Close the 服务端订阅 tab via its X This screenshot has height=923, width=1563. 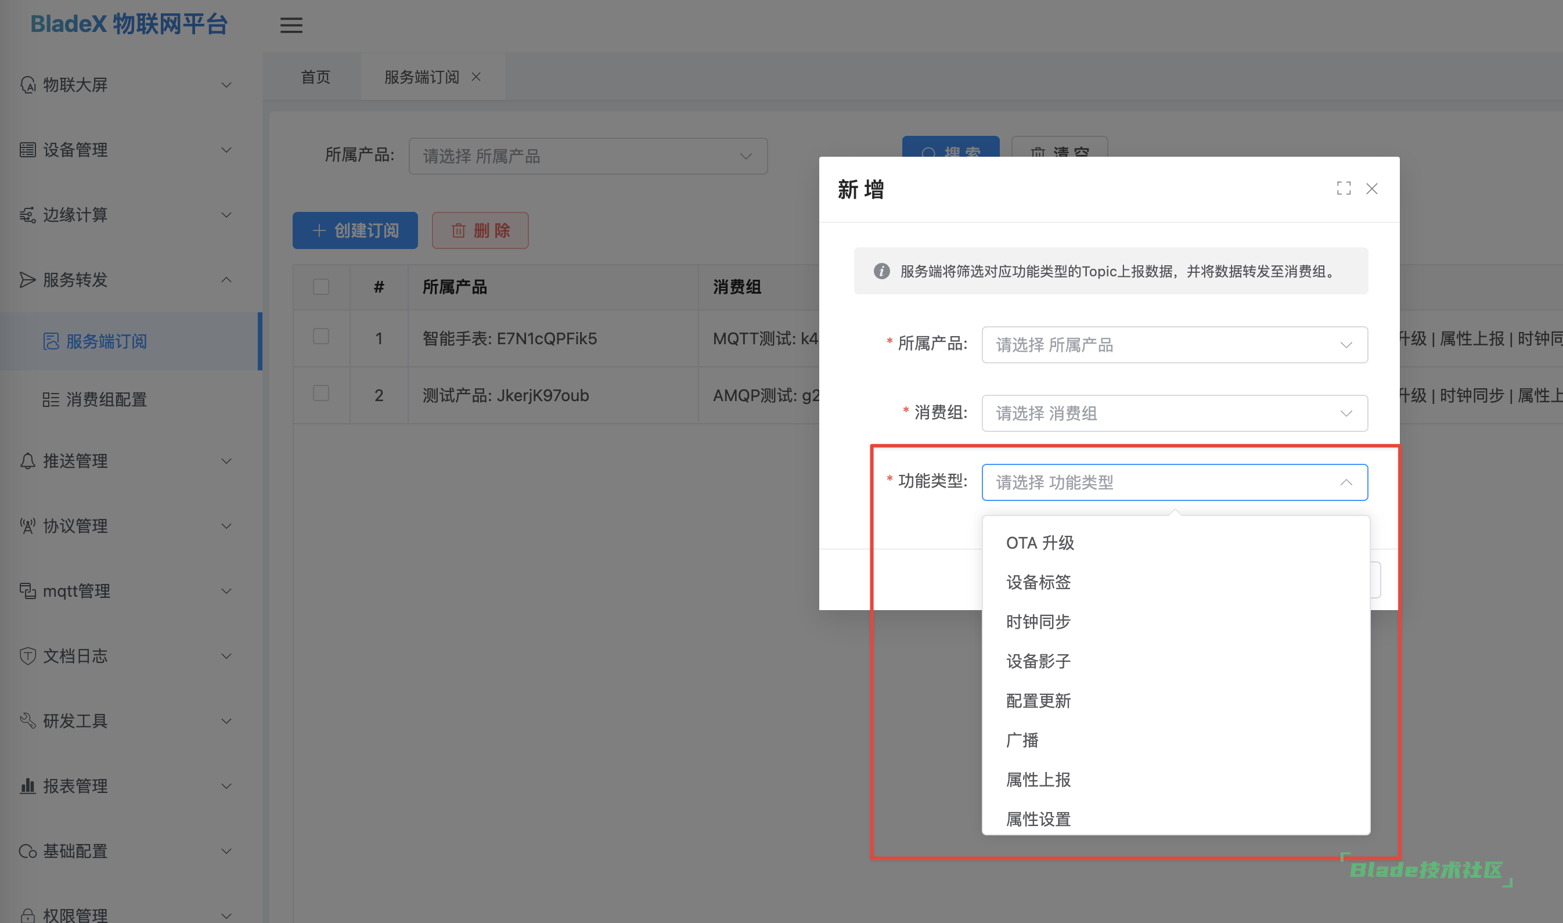(477, 77)
